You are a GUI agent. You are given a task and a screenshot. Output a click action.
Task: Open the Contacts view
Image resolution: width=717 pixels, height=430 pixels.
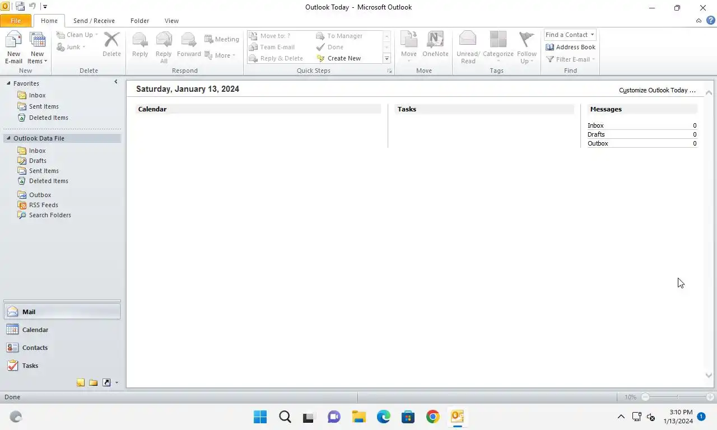(62, 348)
